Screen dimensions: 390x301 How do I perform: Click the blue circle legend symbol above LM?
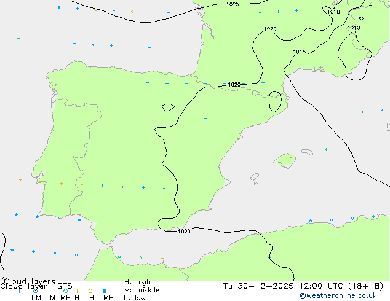tap(35, 291)
